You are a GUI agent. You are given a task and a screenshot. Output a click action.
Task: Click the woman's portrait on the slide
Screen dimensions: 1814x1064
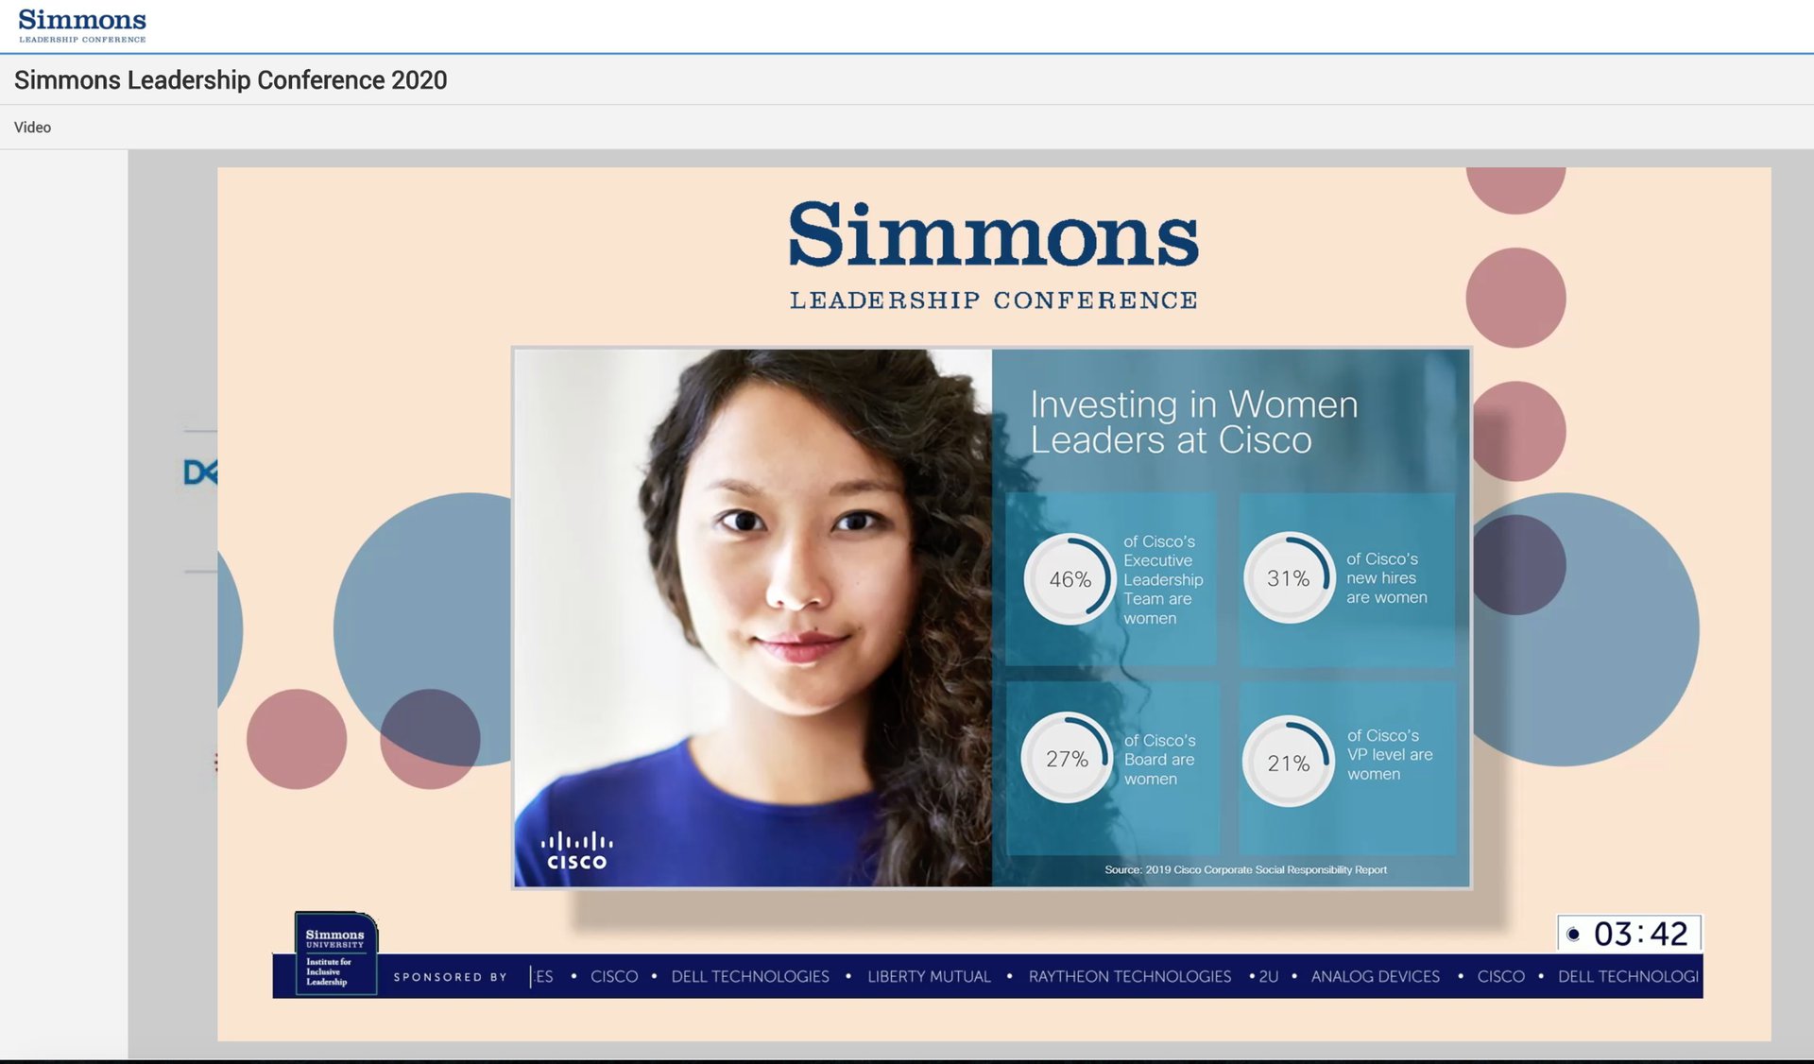pos(753,618)
